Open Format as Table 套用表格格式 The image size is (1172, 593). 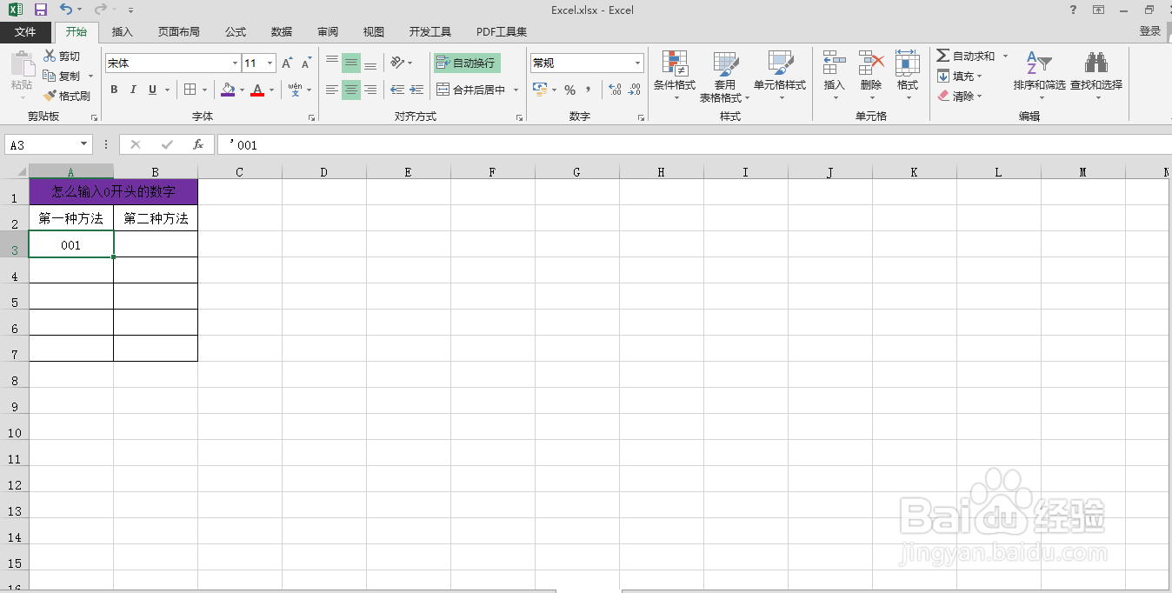pos(724,76)
